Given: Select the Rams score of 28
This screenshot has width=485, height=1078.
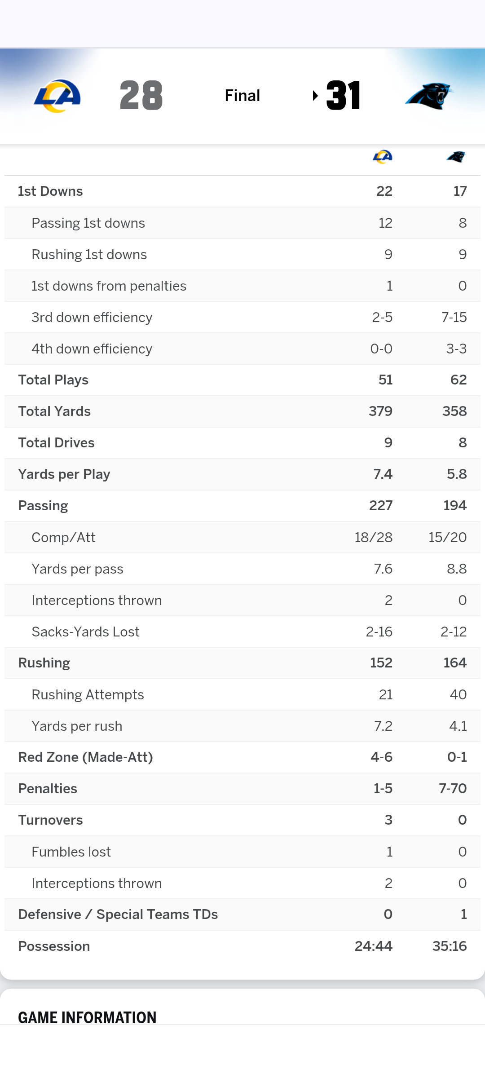Looking at the screenshot, I should (x=141, y=96).
